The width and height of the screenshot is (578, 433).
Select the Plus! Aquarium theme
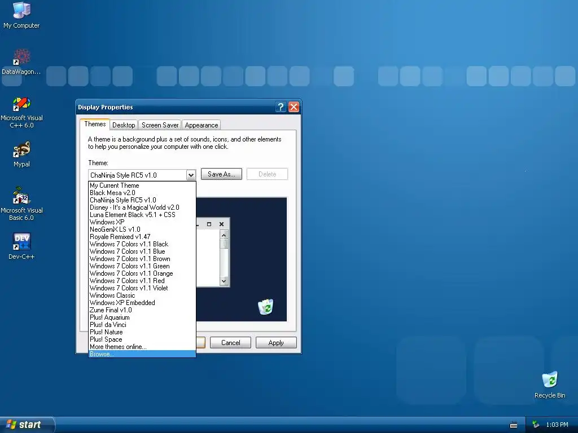pyautogui.click(x=142, y=317)
